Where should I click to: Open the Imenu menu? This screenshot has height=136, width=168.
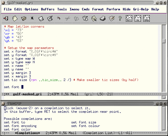tap(74, 9)
